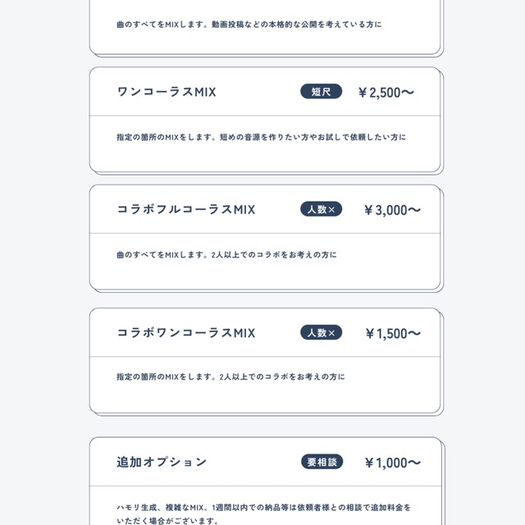Select the ￥1,000〜 price
525x525 pixels.
pos(392,463)
